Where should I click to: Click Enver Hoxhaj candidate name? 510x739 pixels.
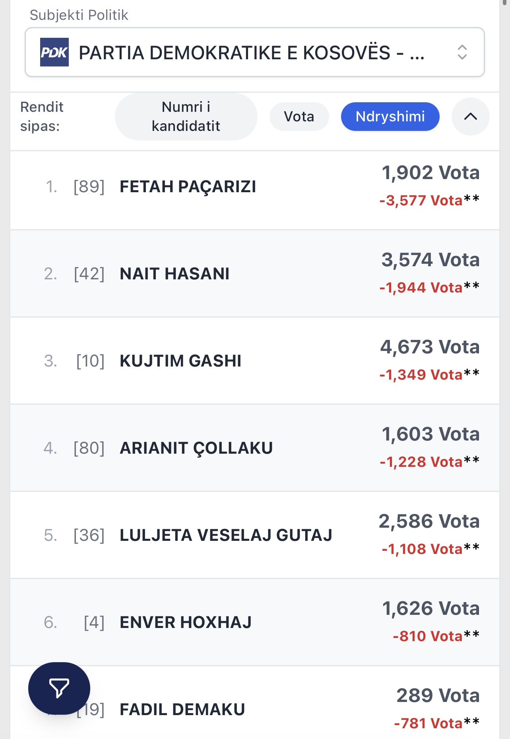point(186,622)
